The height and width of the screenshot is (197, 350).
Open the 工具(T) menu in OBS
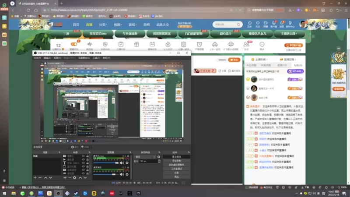(96, 58)
